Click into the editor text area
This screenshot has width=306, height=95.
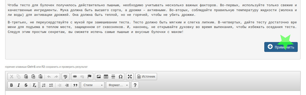pos(153,93)
